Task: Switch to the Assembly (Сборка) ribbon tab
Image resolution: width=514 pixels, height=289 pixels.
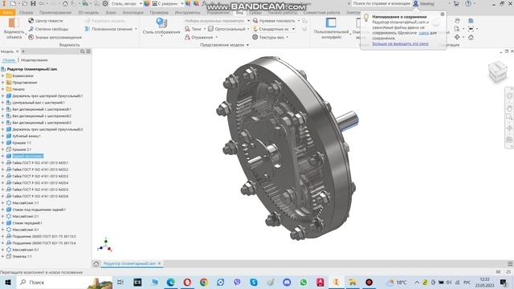Action: [26, 13]
